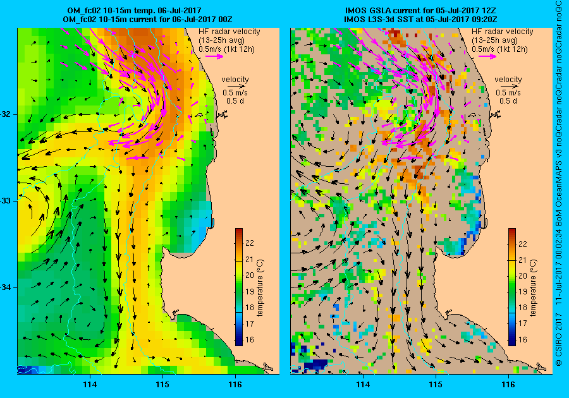Image resolution: width=569 pixels, height=398 pixels.
Task: Click magenta HF radar legend arrow in OM_fc02 map
Action: pos(214,56)
